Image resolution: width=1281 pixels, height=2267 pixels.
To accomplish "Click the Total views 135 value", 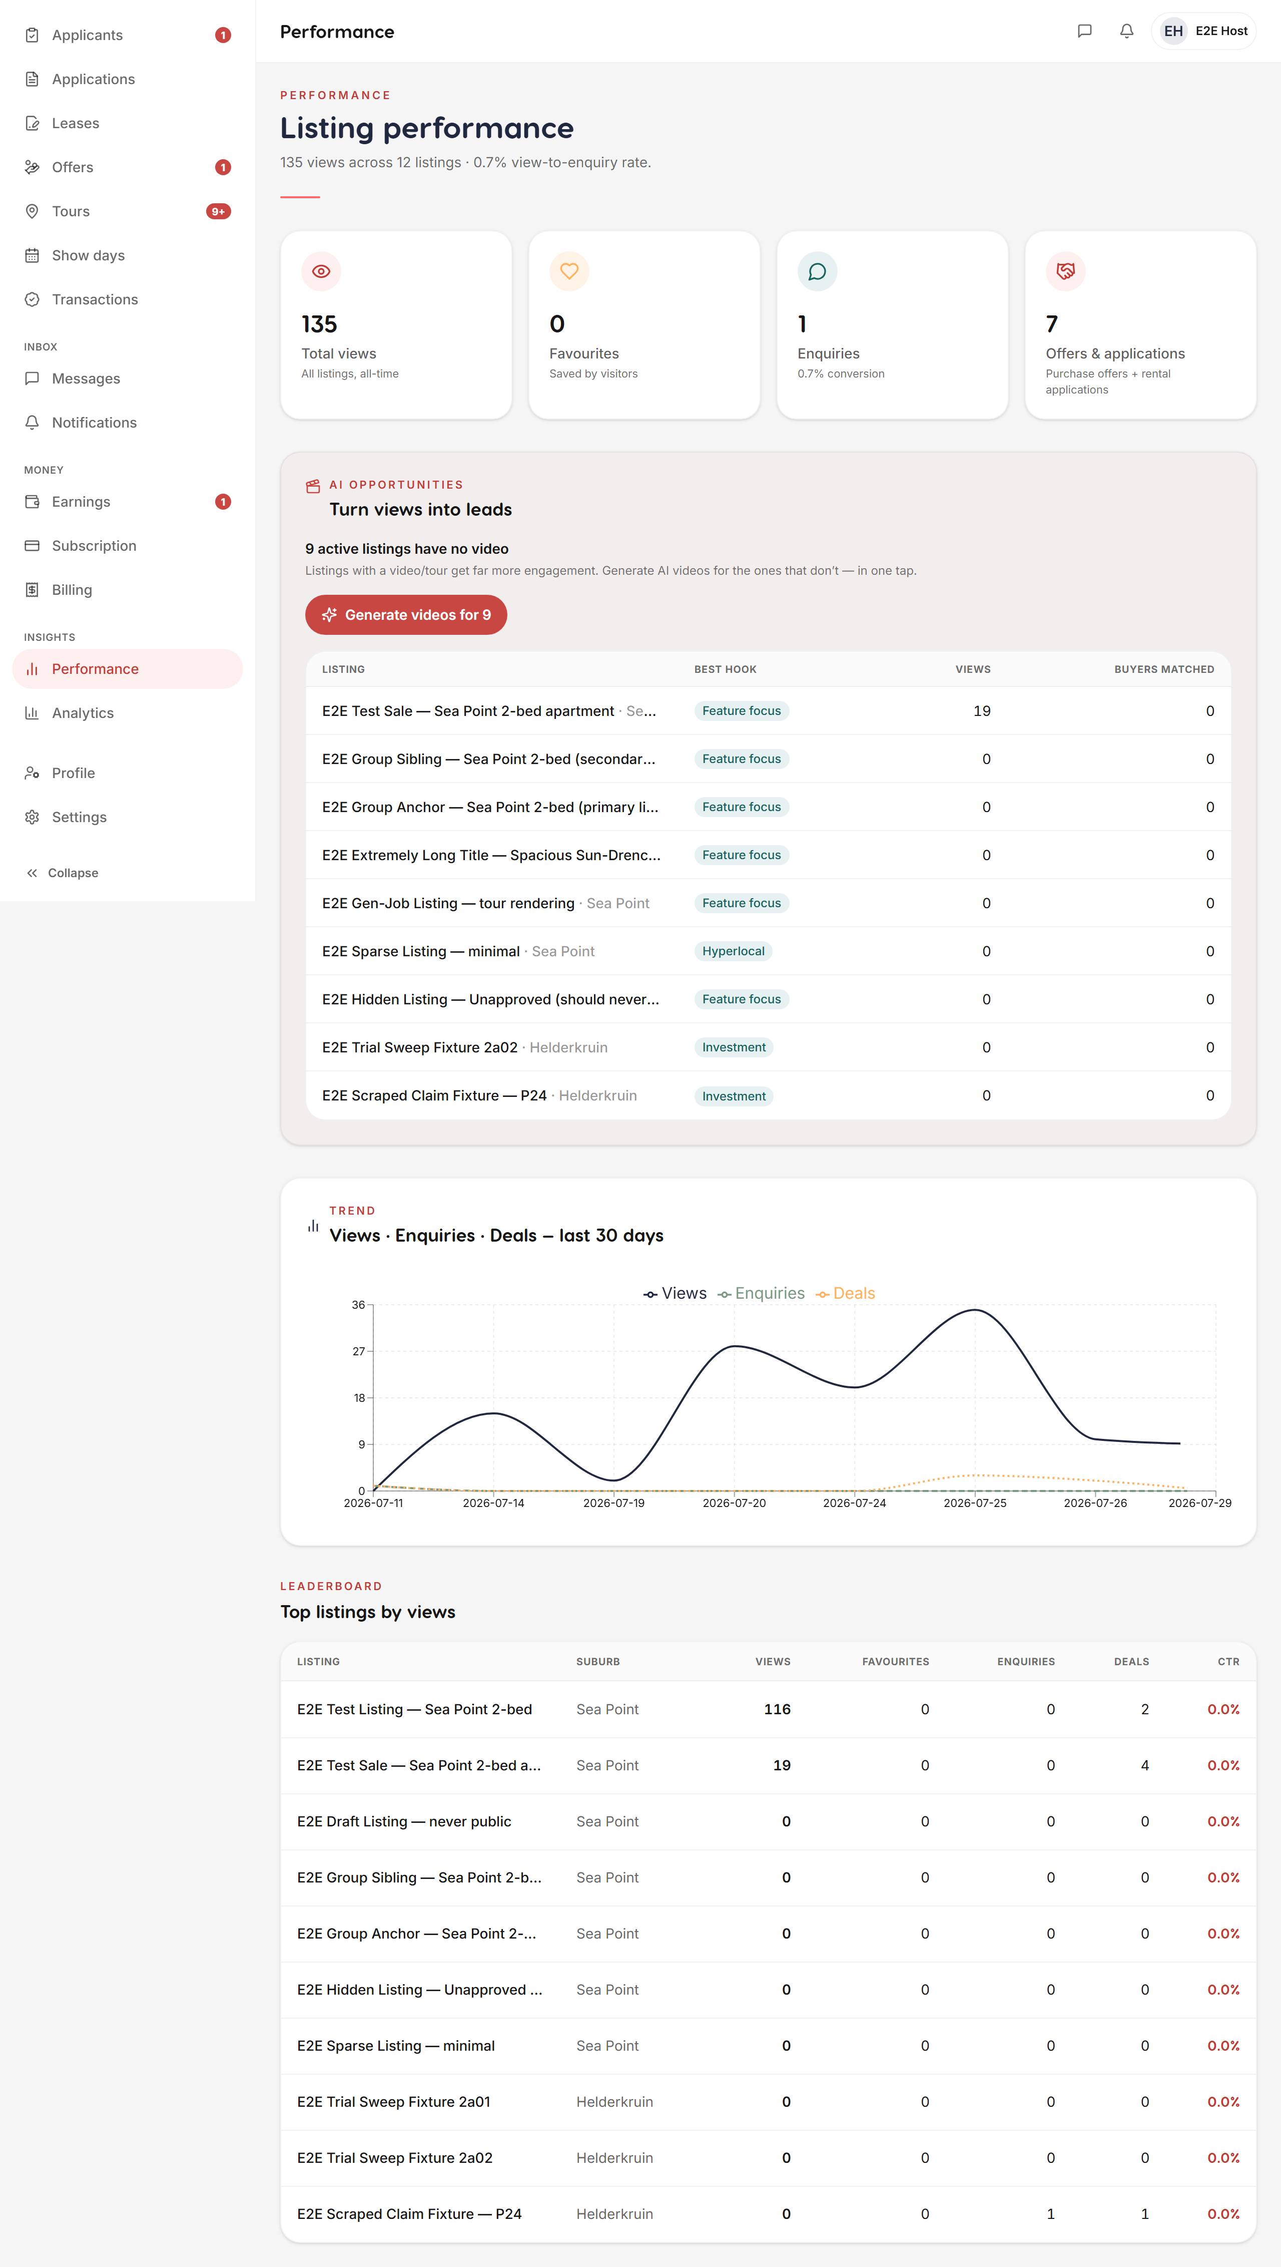I will 319,324.
